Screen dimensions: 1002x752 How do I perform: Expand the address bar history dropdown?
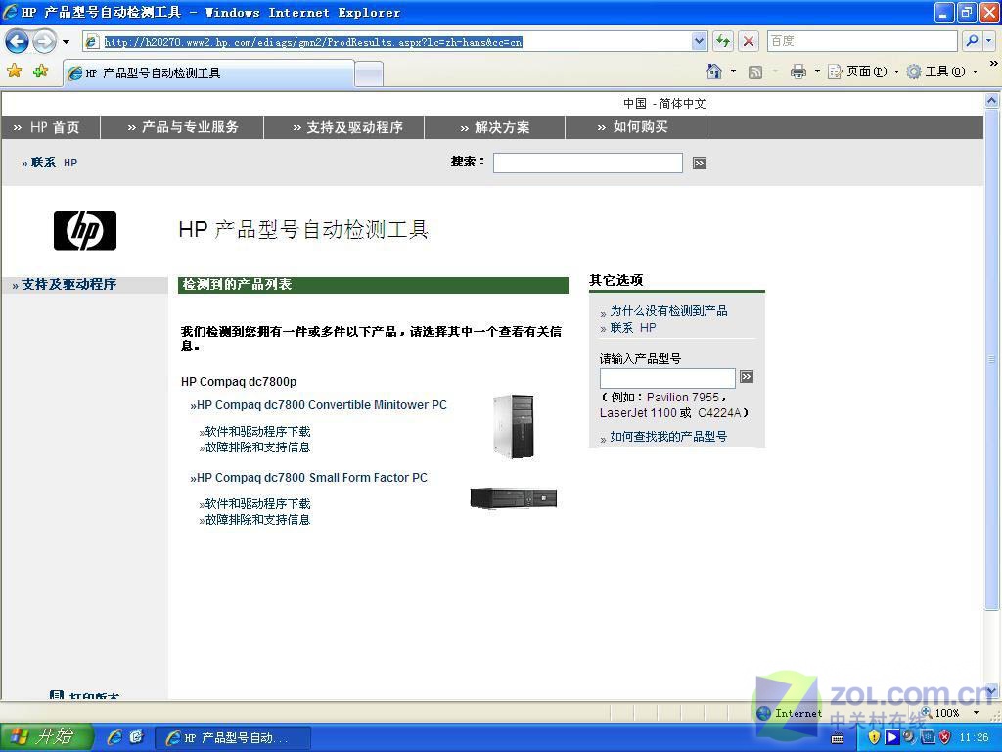point(699,42)
